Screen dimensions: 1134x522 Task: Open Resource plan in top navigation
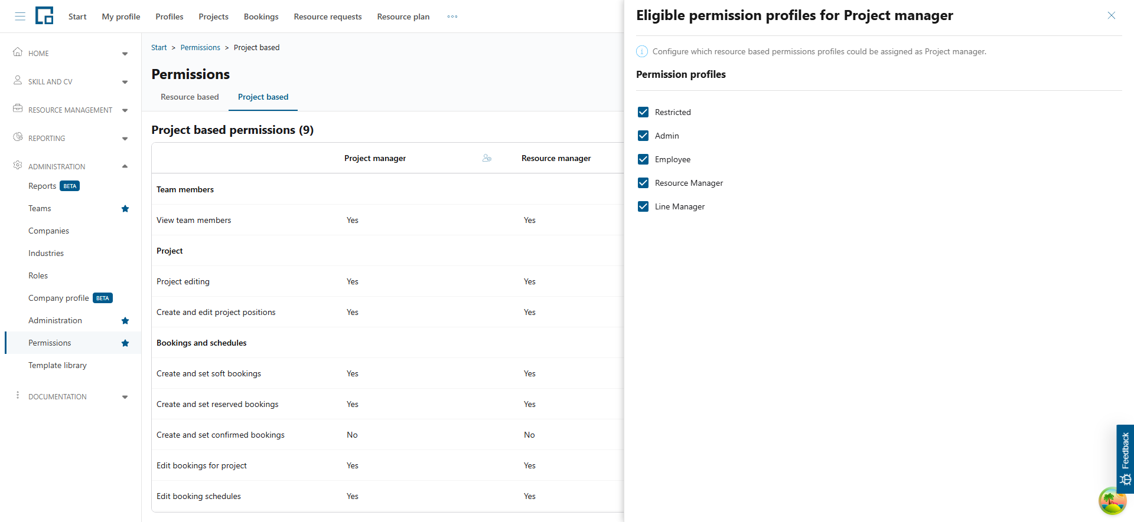pos(403,17)
